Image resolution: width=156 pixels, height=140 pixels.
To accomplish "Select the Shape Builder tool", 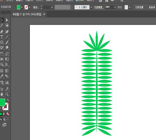I will [2, 65].
